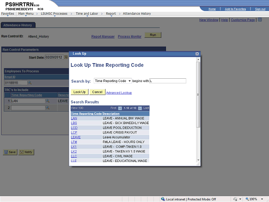
Task: Close the Look Up dialog with X
Action: tap(197, 54)
